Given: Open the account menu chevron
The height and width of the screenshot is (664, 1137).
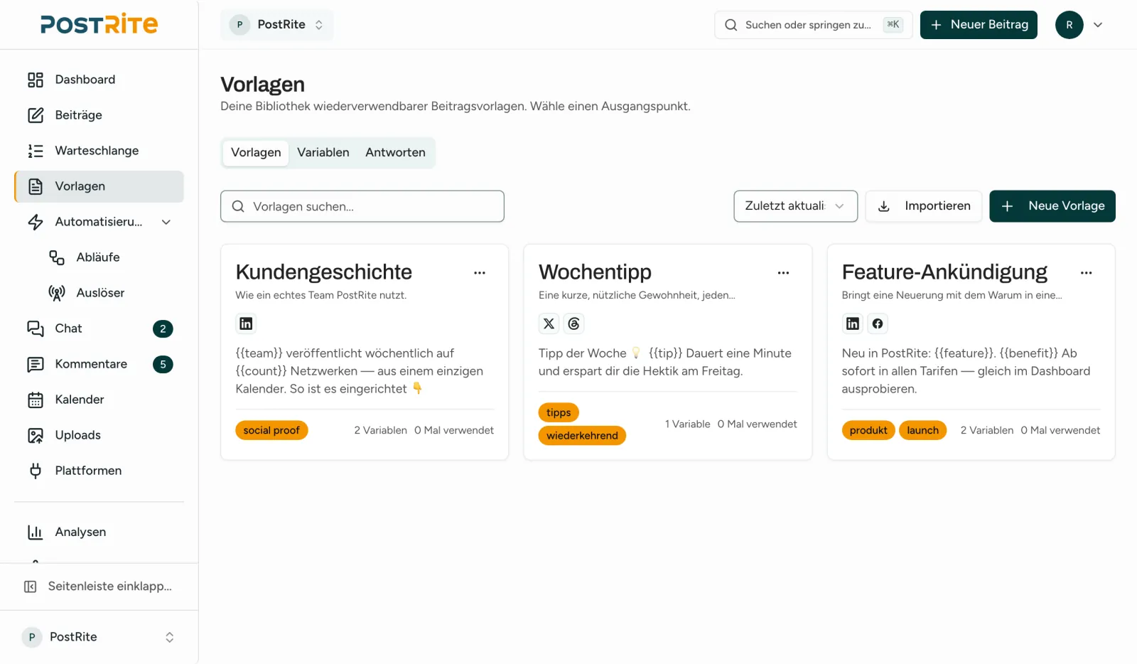Looking at the screenshot, I should pyautogui.click(x=1098, y=25).
